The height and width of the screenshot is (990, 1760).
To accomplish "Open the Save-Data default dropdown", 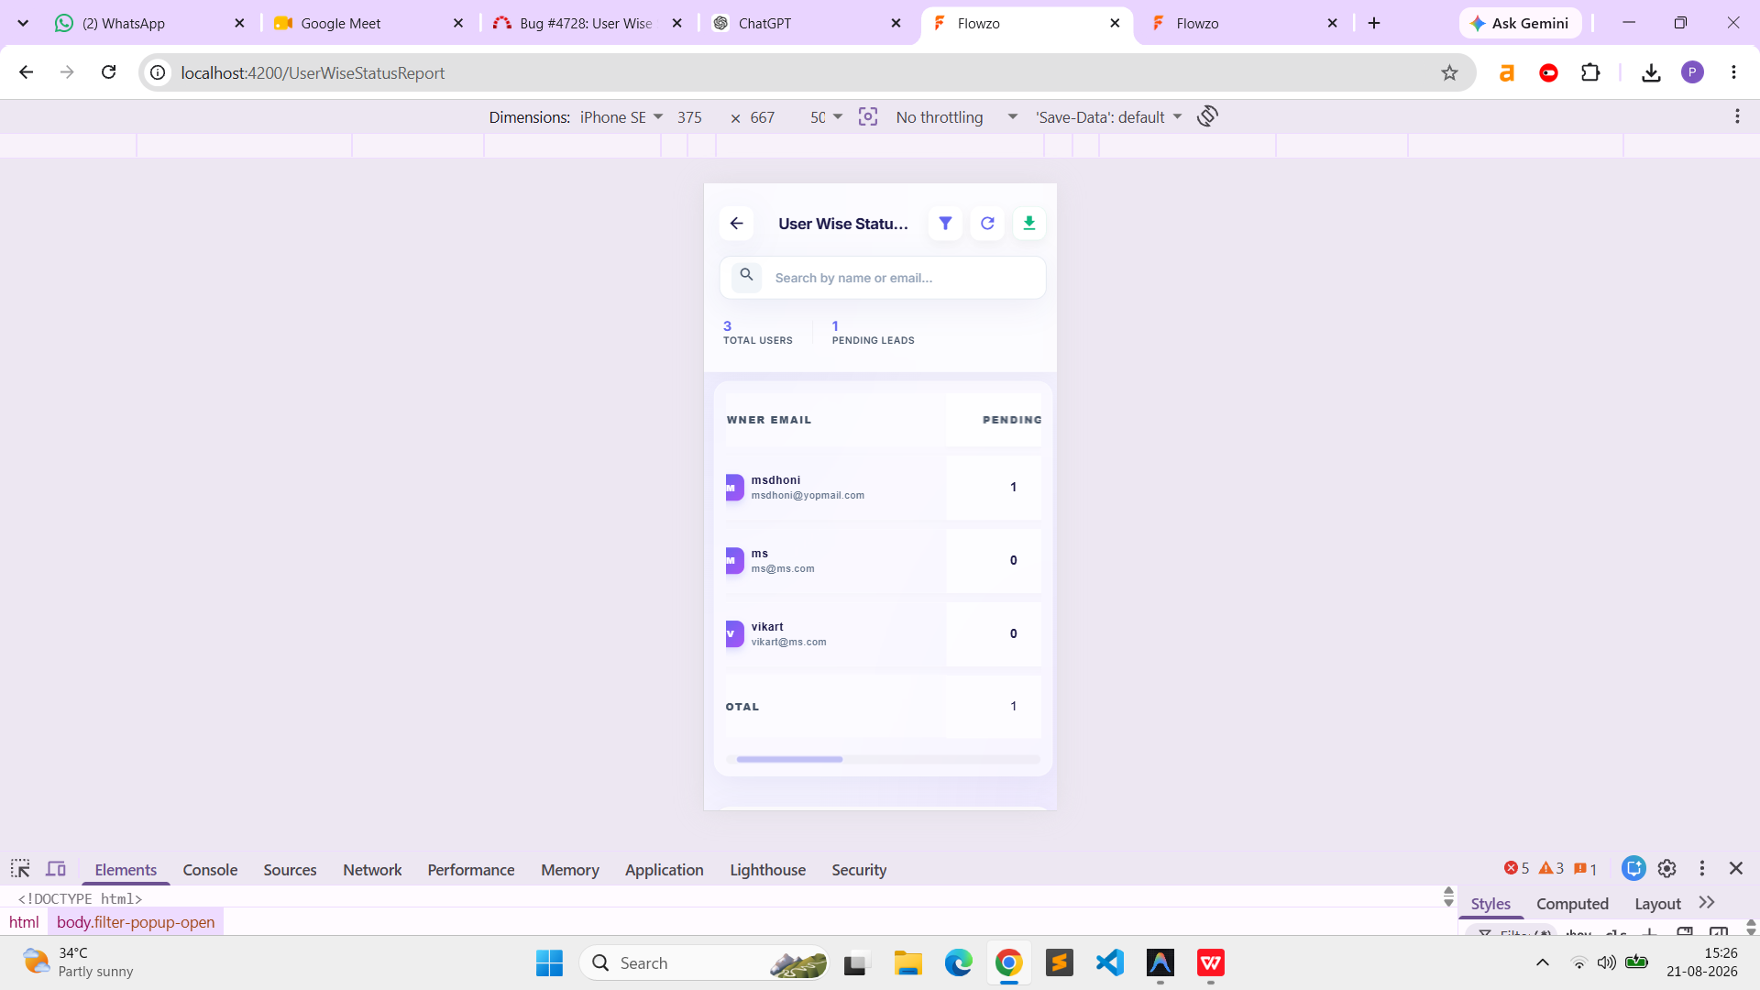I will point(1108,117).
